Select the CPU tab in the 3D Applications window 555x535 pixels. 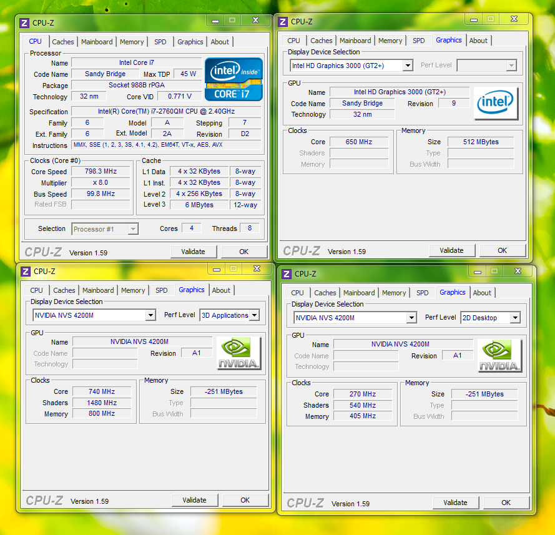(36, 290)
